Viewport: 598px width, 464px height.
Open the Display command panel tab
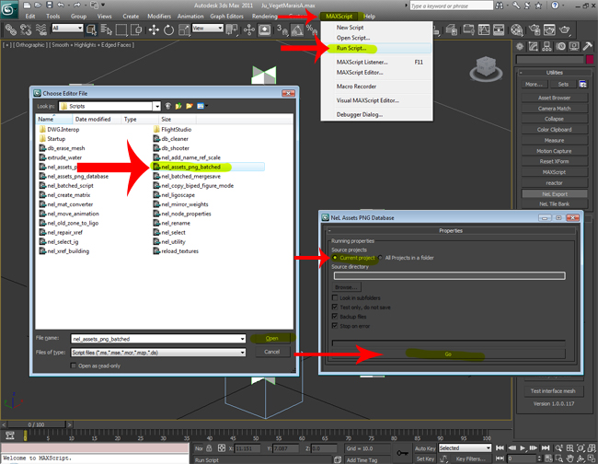(x=574, y=47)
